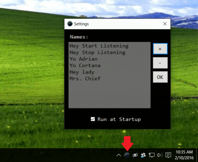Remove a name with the minus button
This screenshot has width=198, height=162.
pos(160,63)
